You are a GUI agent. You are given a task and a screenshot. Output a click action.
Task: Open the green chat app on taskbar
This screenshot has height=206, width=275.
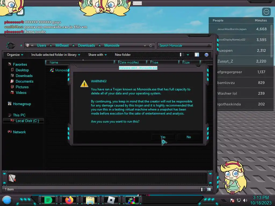coord(48,200)
